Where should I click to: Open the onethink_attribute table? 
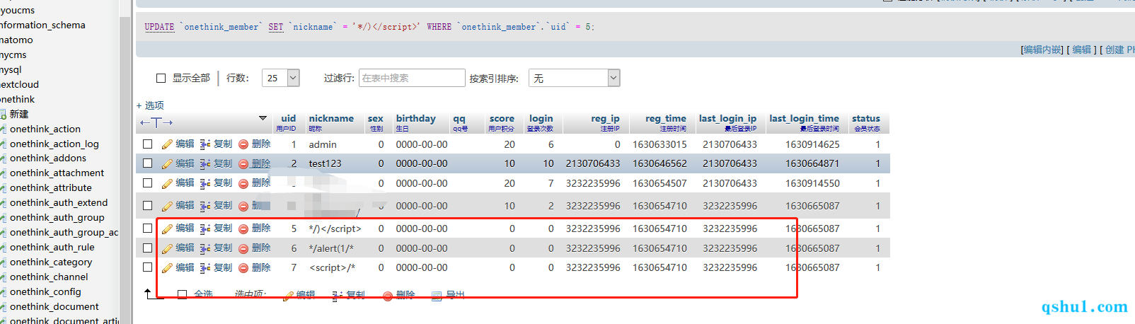(x=51, y=188)
